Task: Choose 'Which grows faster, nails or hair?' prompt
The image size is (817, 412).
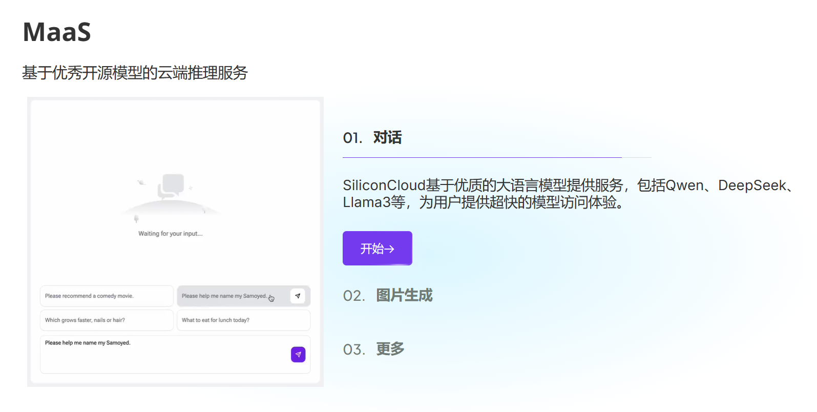Action: (x=107, y=320)
